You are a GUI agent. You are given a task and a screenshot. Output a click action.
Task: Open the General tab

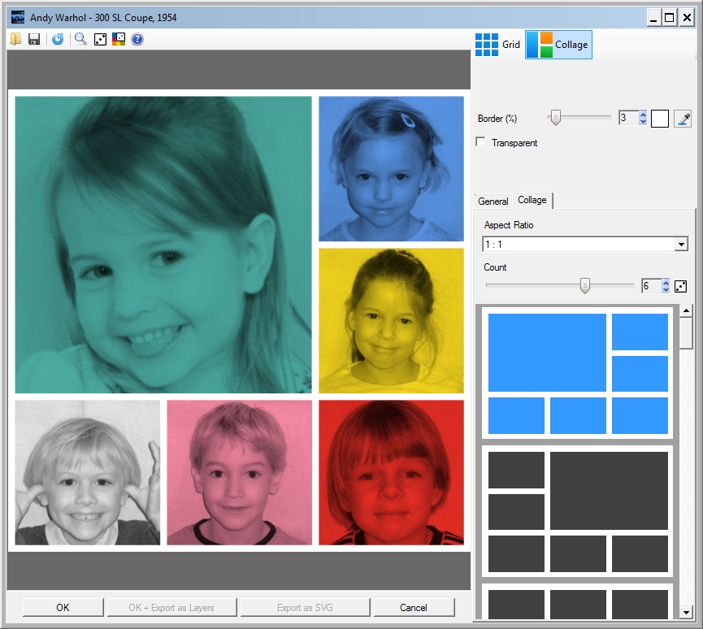click(493, 202)
